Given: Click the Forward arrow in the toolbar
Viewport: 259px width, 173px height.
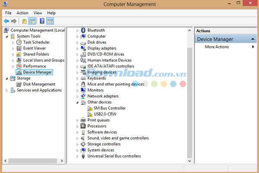Looking at the screenshot, I should (x=14, y=21).
